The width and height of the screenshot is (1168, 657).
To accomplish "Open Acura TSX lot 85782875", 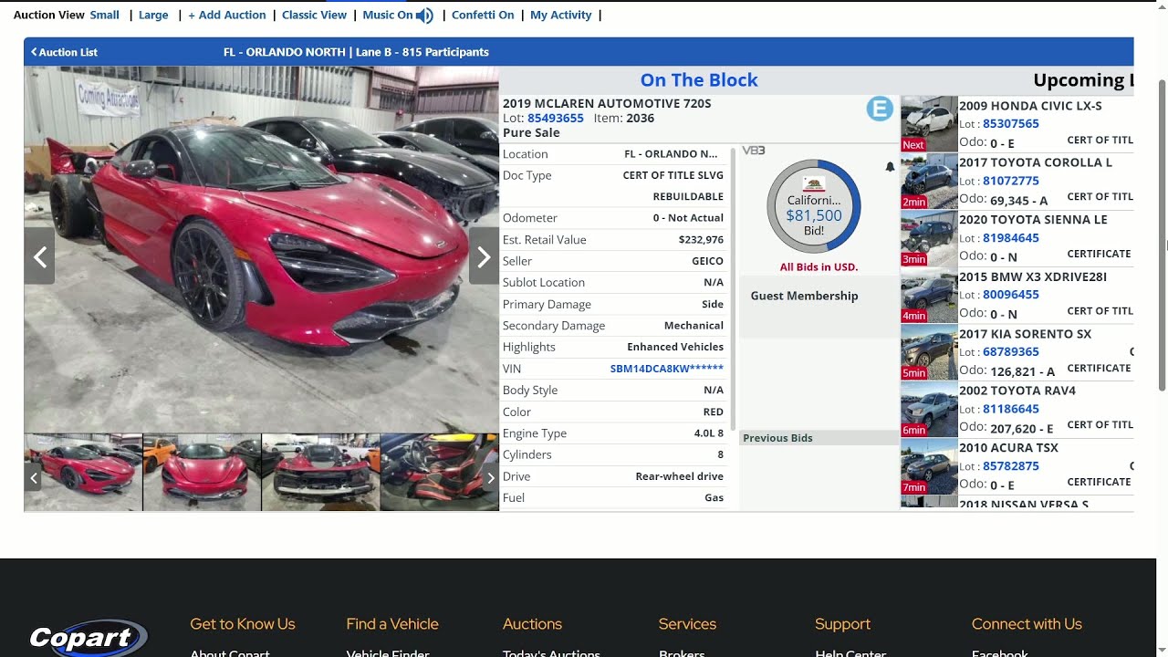I will click(1011, 466).
